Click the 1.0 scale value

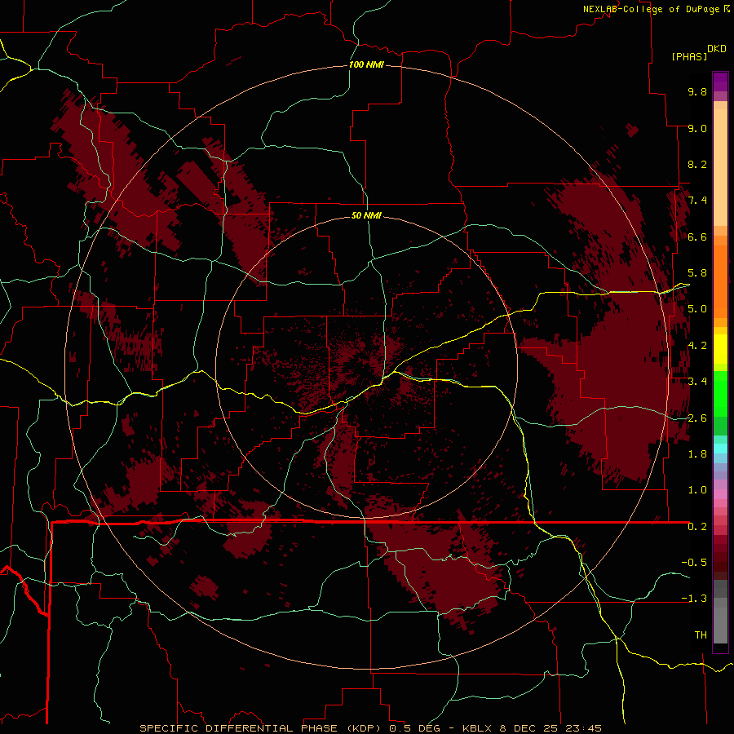697,490
